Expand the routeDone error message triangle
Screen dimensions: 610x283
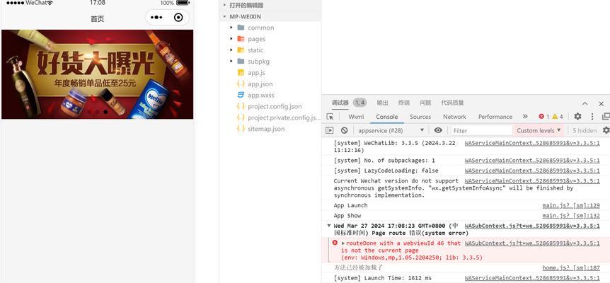point(343,243)
